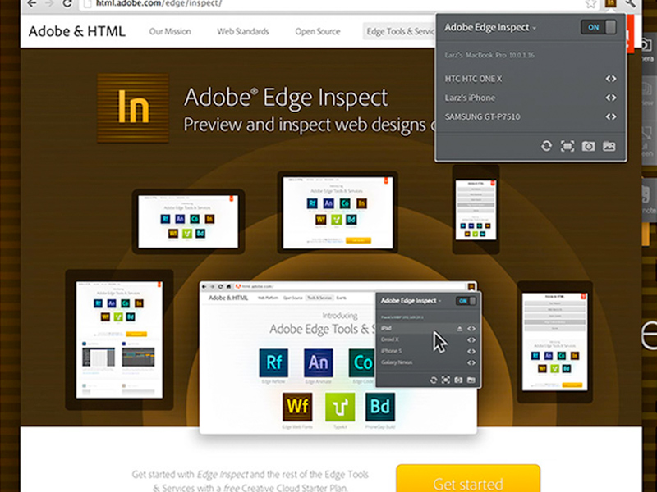
Task: Click the camera screenshot icon in Inspect panel
Action: click(588, 146)
